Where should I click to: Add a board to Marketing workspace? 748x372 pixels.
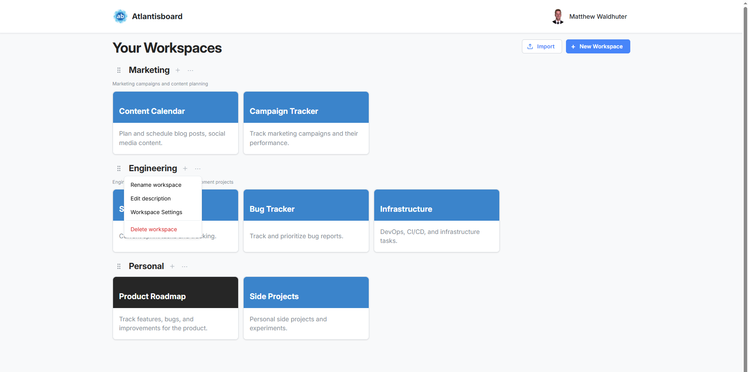click(178, 70)
